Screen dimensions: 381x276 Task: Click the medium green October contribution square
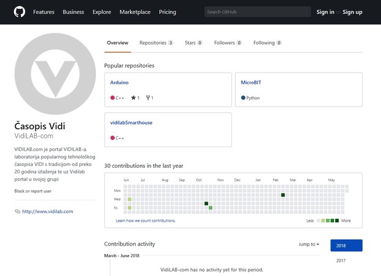pos(211,208)
